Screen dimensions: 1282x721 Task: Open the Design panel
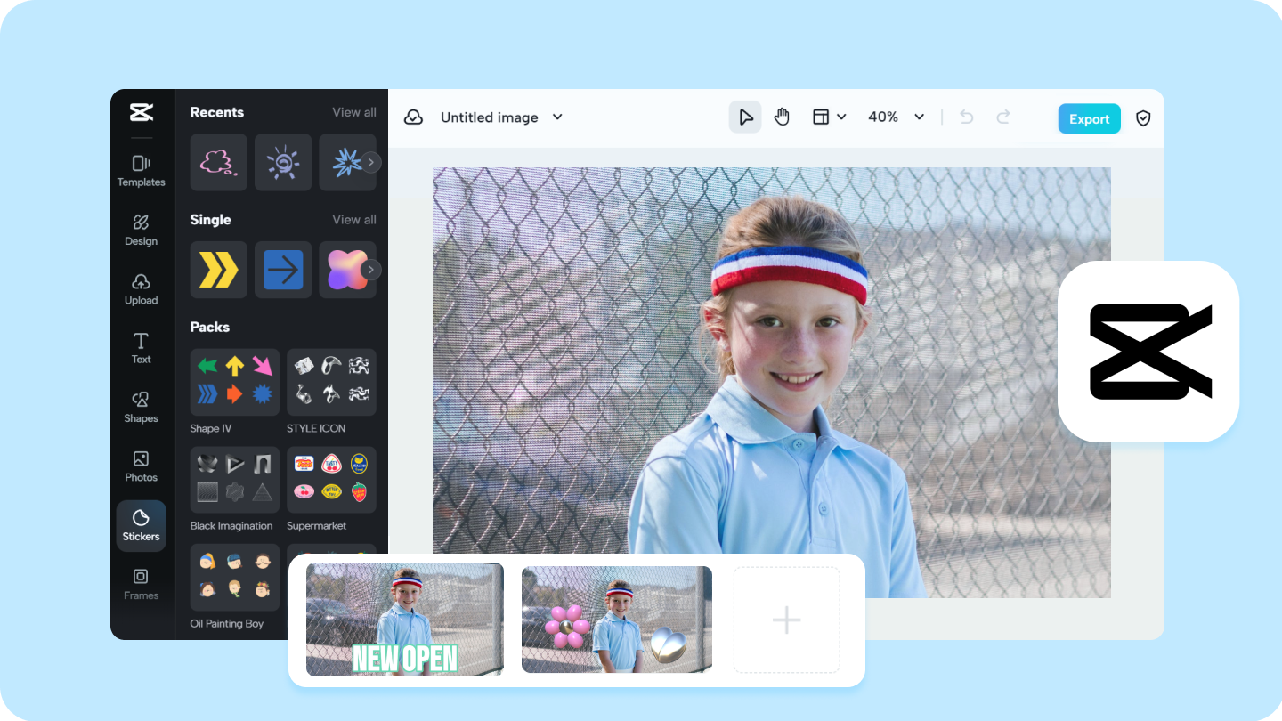(x=141, y=230)
